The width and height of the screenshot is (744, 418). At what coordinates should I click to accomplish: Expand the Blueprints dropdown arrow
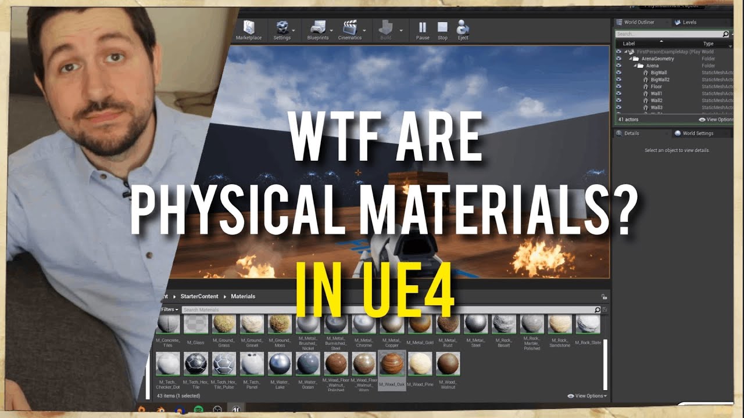[332, 30]
